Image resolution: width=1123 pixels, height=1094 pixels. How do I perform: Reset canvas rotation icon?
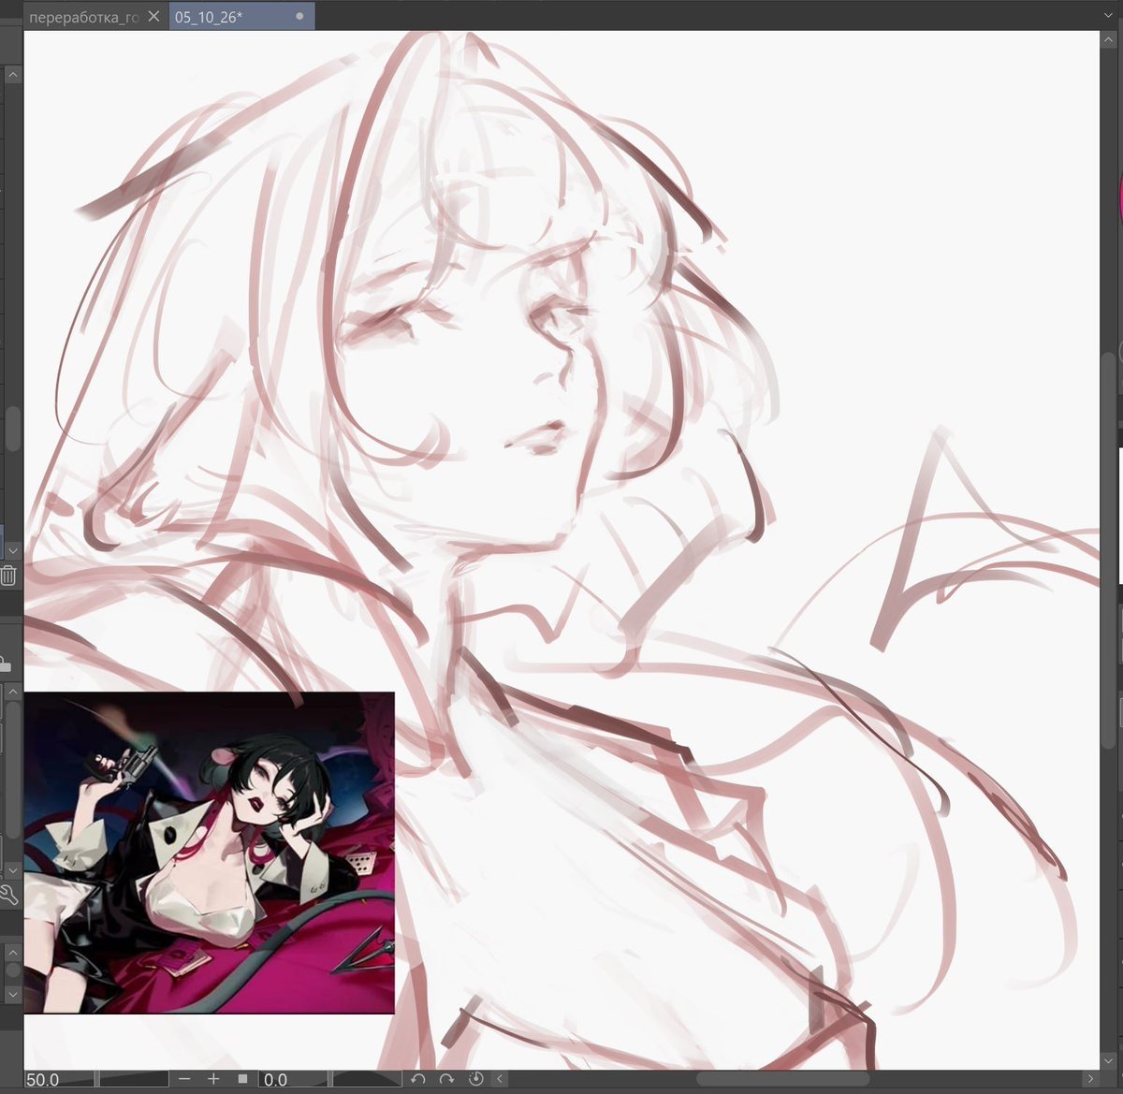click(475, 1079)
